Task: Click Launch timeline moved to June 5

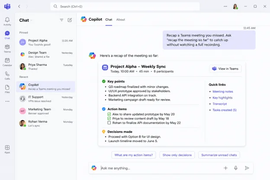Action: tap(133, 141)
